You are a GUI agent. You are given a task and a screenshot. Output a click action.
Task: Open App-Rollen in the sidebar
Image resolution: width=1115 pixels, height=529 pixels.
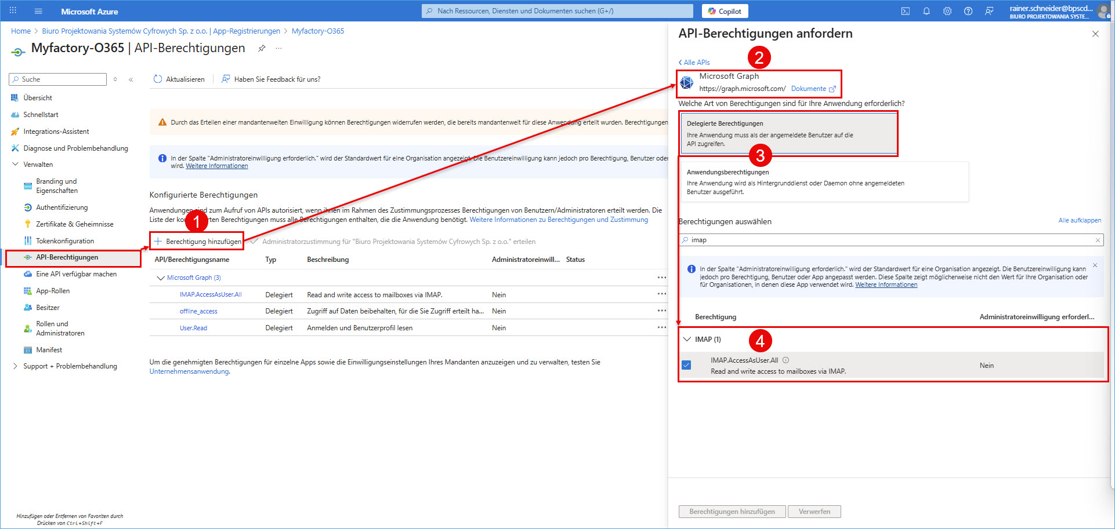coord(53,291)
